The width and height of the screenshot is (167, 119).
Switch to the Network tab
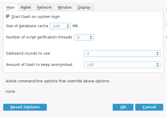tap(44, 8)
